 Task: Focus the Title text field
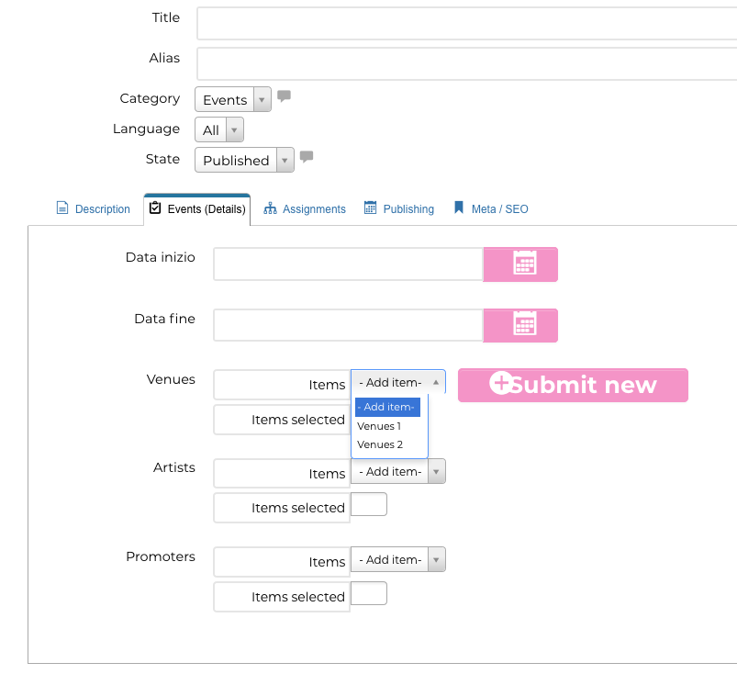pos(467,24)
